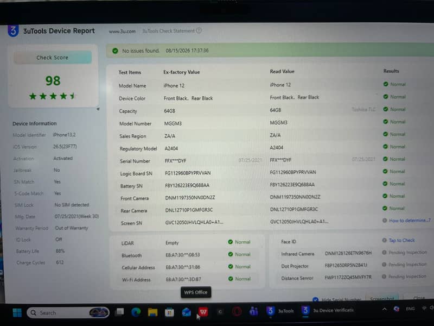Select the Out of Warranty value
Screen dimensions: 434x326
(x=72, y=228)
